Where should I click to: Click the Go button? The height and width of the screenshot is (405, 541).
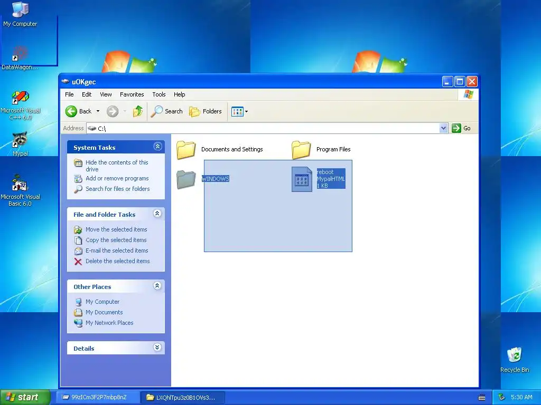[x=461, y=128]
